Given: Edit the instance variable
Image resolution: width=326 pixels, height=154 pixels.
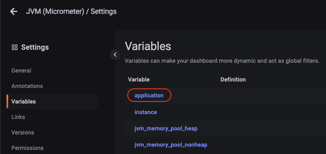Looking at the screenshot, I should [146, 112].
